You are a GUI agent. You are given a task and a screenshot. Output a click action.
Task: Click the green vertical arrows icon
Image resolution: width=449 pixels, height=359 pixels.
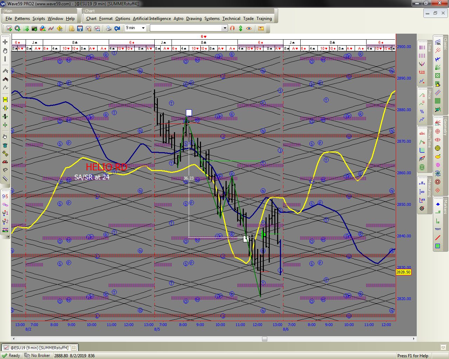click(x=241, y=28)
